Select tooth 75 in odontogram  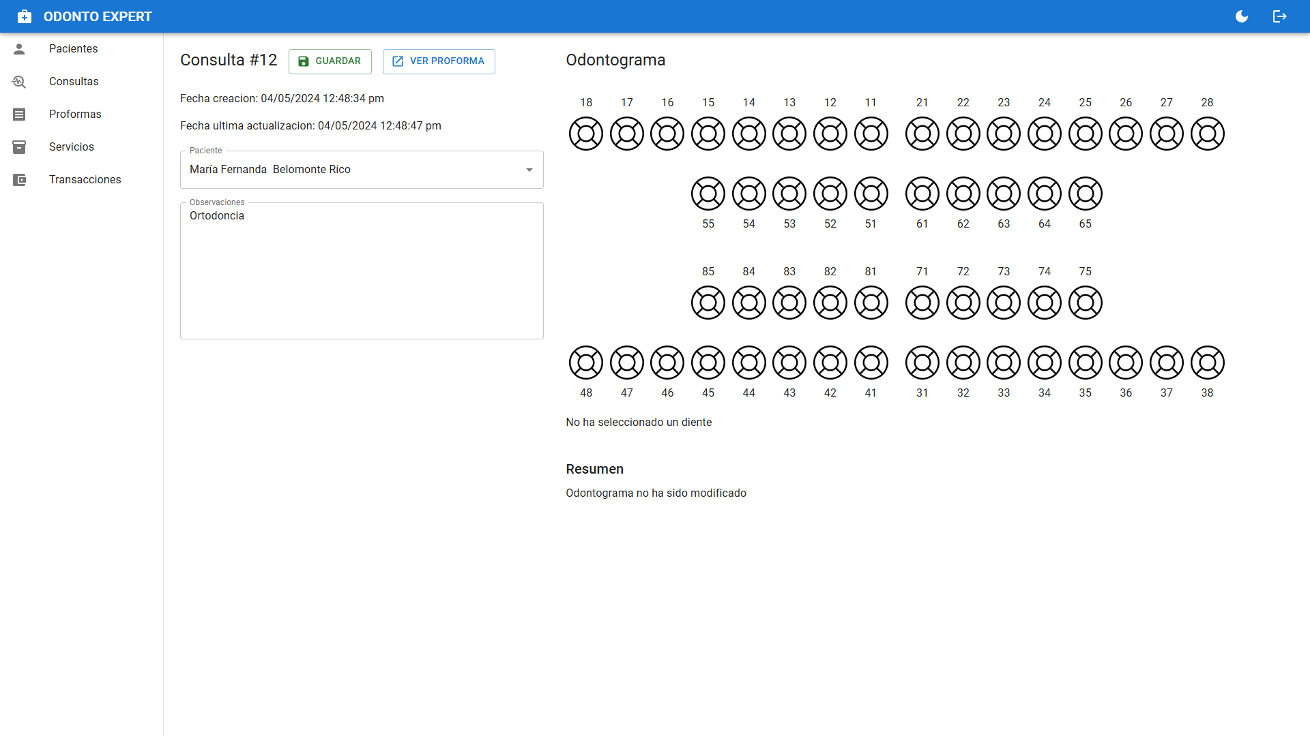click(x=1085, y=303)
